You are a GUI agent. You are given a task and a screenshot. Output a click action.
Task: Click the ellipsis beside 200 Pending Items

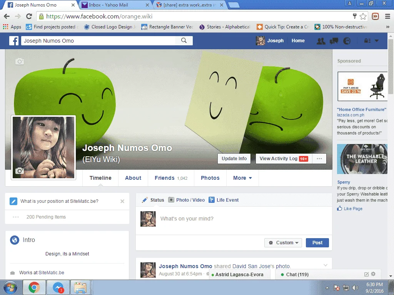[x=16, y=217]
